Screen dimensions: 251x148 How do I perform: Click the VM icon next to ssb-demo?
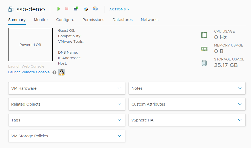click(11, 9)
